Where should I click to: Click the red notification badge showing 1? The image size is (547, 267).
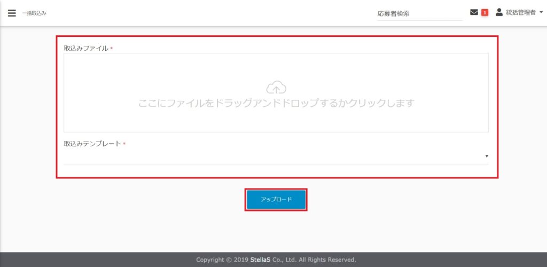(x=485, y=13)
